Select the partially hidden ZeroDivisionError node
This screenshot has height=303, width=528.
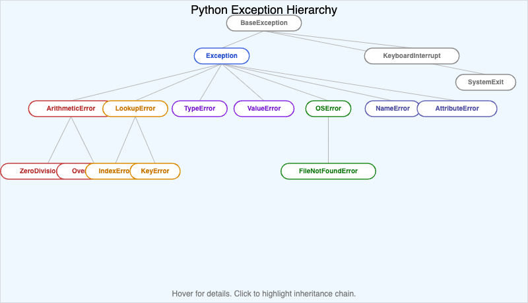point(28,171)
